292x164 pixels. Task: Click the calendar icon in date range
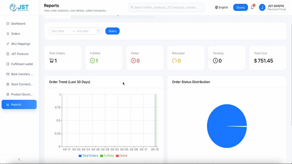[98, 31]
